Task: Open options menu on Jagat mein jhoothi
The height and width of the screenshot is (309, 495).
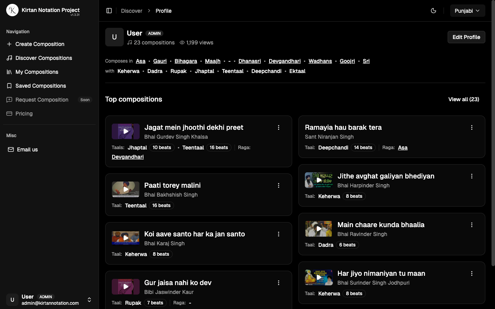Action: (278, 127)
